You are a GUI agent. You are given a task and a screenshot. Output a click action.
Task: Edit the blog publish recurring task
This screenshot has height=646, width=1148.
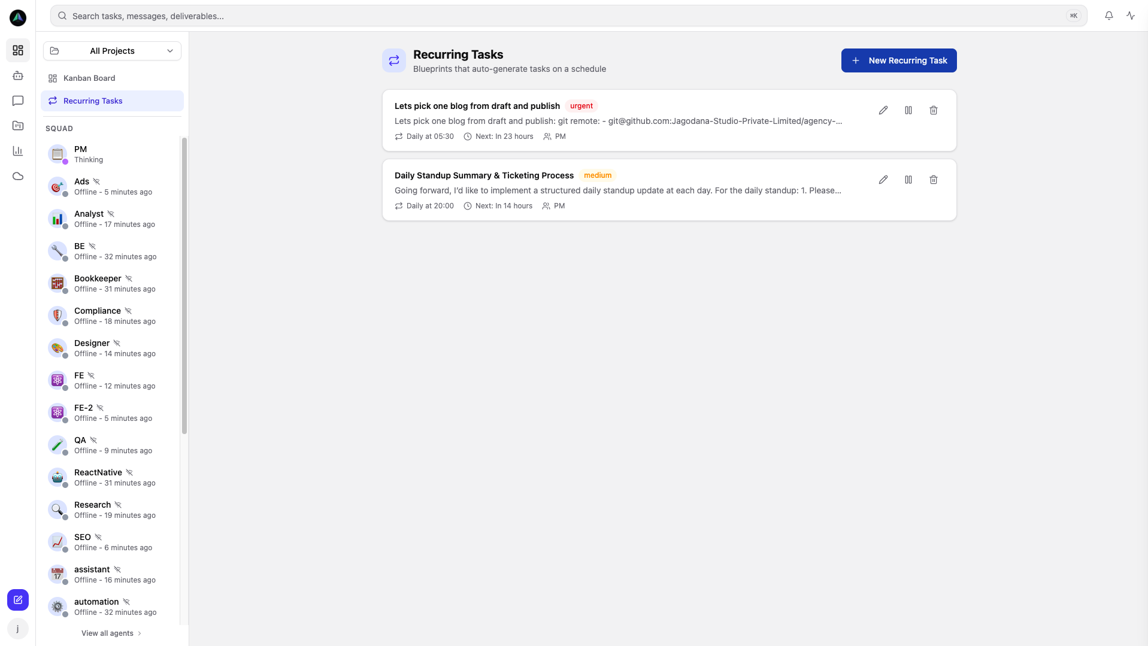tap(883, 110)
